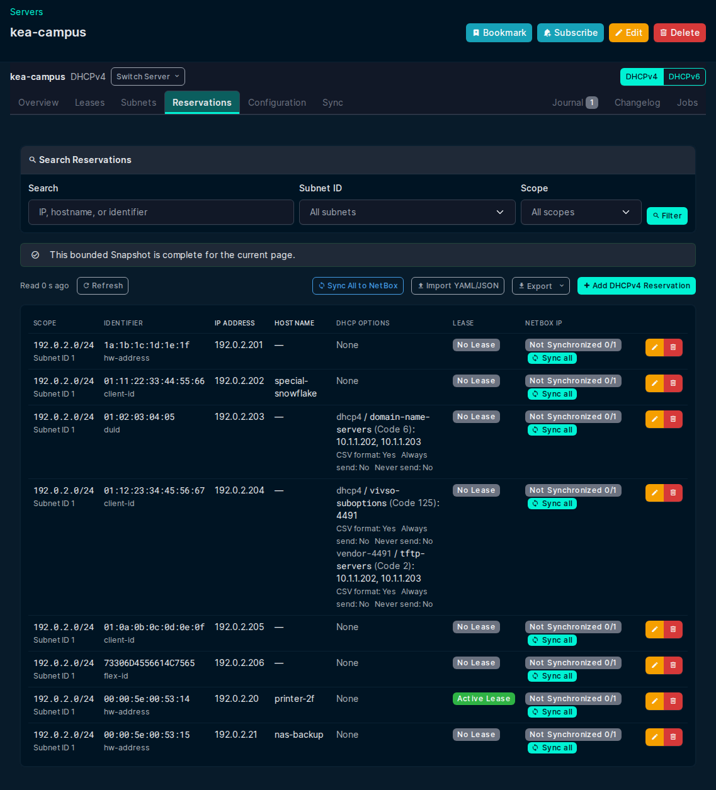Focus the reservation Search input field
The image size is (716, 790).
tap(161, 212)
